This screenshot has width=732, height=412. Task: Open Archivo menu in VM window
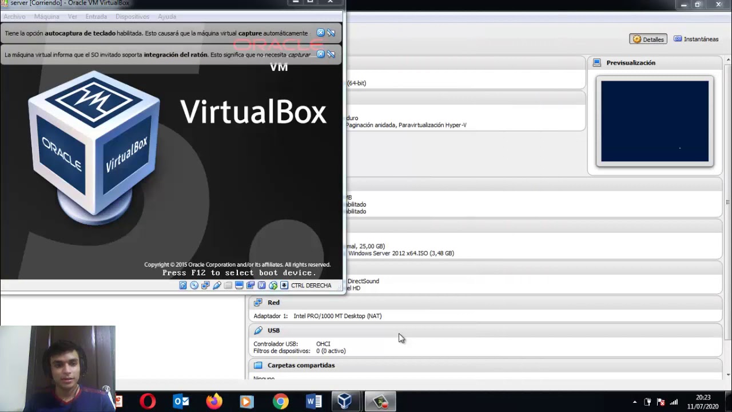pyautogui.click(x=15, y=17)
